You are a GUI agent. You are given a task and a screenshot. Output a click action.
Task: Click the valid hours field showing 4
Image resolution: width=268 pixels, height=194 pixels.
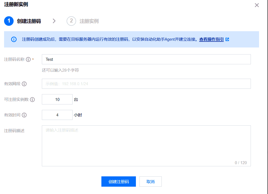click(x=57, y=115)
